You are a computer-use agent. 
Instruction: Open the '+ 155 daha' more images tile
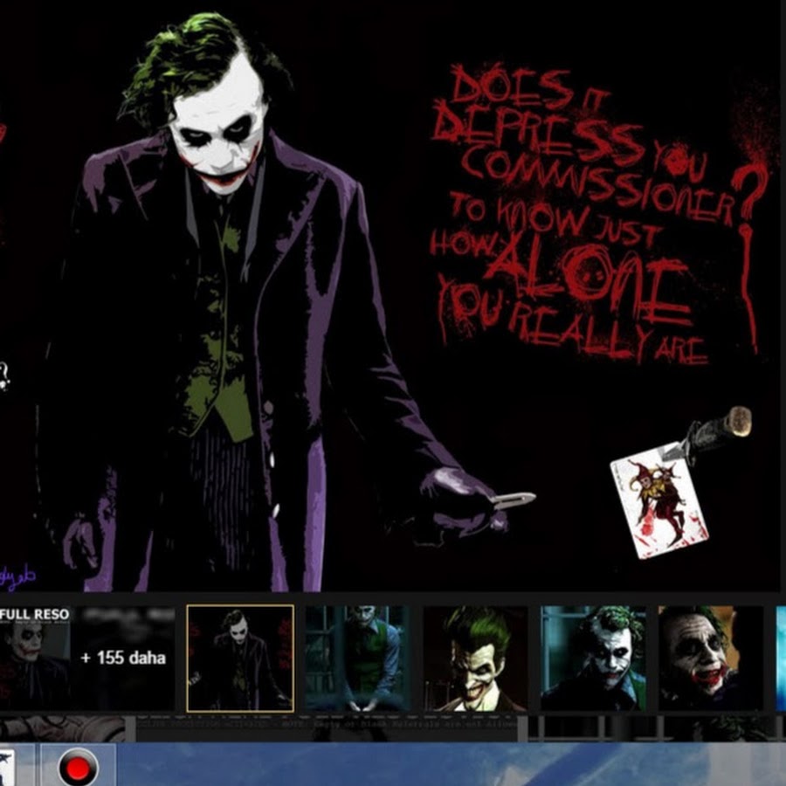pos(123,658)
